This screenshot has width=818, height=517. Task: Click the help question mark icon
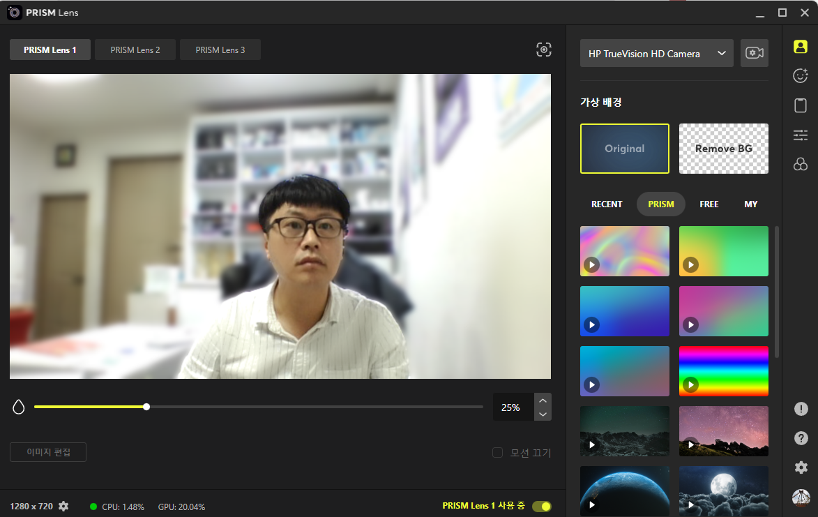801,437
